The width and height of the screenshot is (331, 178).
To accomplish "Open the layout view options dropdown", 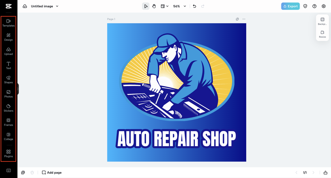I will click(x=164, y=6).
